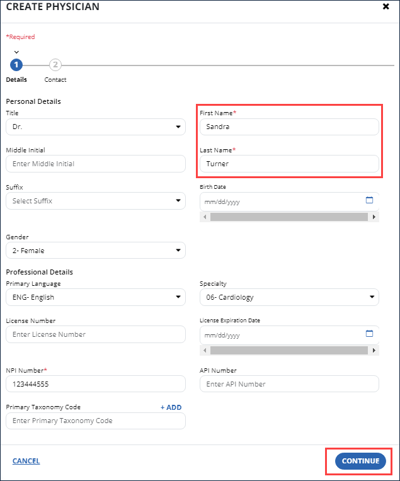Select step 1 Details

click(x=16, y=65)
